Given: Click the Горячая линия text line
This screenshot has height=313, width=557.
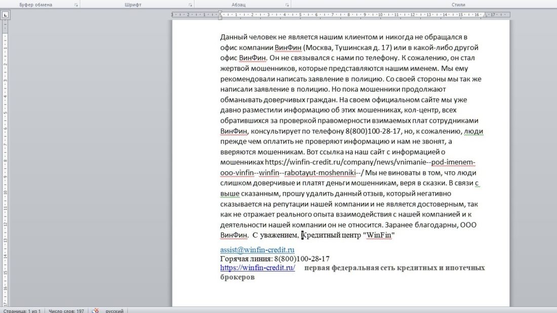Looking at the screenshot, I should point(274,259).
